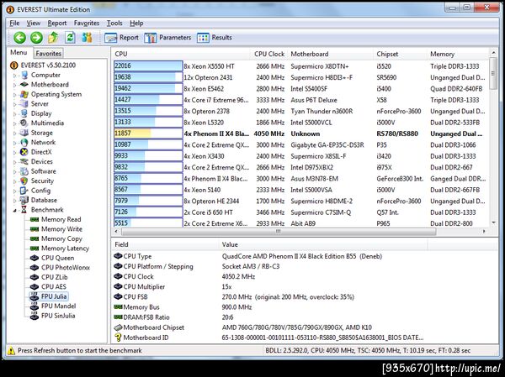Select the 7126 Core i5 650 HT row
Image resolution: width=505 pixels, height=377 pixels.
click(x=300, y=212)
